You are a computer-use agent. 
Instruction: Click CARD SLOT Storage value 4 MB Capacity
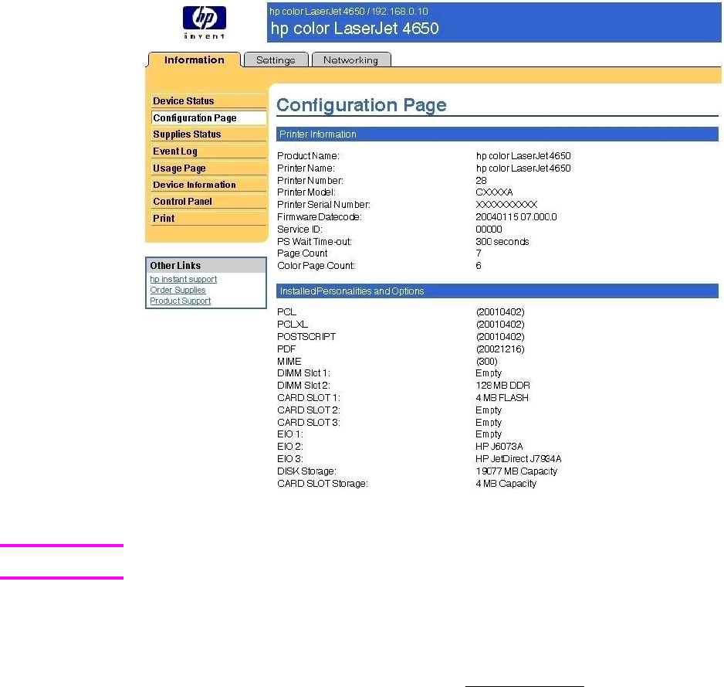(x=506, y=484)
